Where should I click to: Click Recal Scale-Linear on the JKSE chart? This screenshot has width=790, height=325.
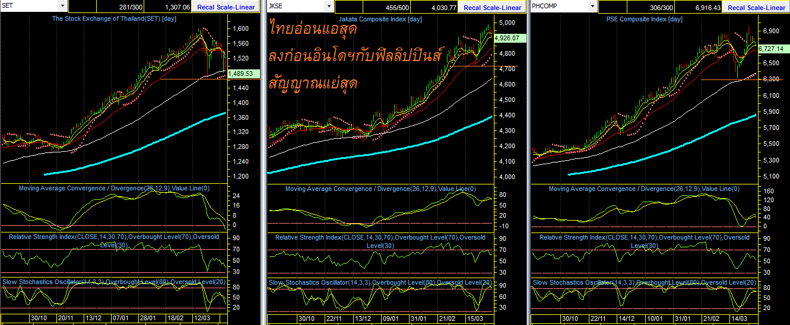[492, 7]
